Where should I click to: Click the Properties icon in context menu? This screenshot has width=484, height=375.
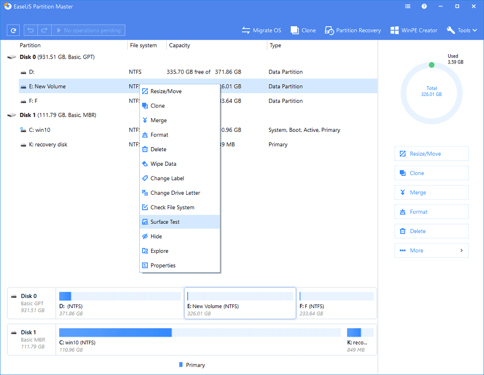click(145, 266)
